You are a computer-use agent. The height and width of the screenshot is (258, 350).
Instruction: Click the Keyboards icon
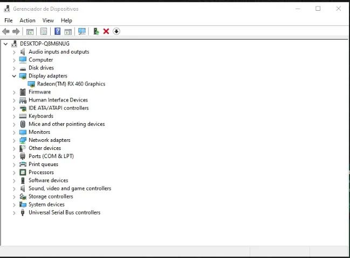click(23, 116)
